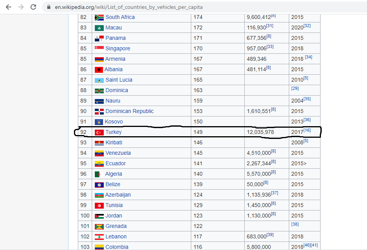This screenshot has height=250, width=367.
Task: Click the Singapore flag icon
Action: click(99, 49)
